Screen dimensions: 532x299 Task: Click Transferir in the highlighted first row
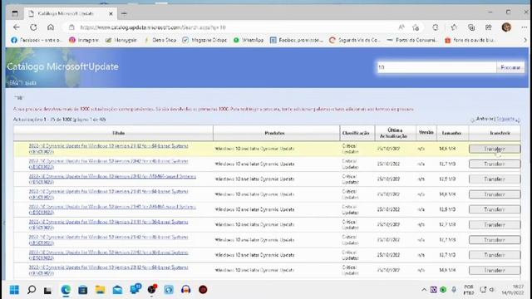coord(495,149)
